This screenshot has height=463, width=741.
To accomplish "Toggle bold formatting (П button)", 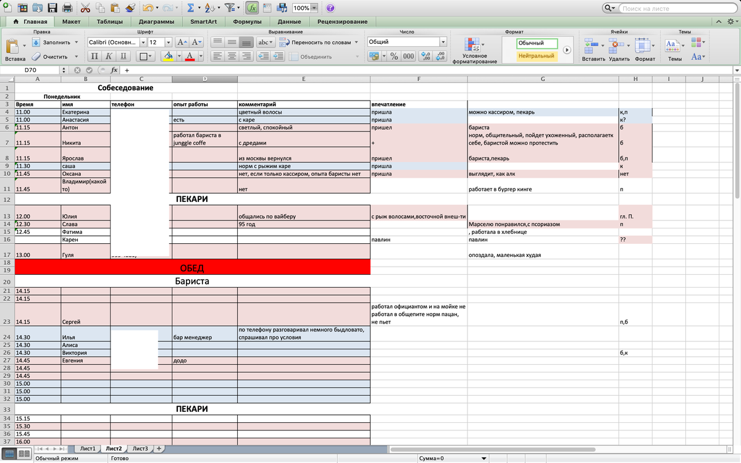I will tap(94, 56).
